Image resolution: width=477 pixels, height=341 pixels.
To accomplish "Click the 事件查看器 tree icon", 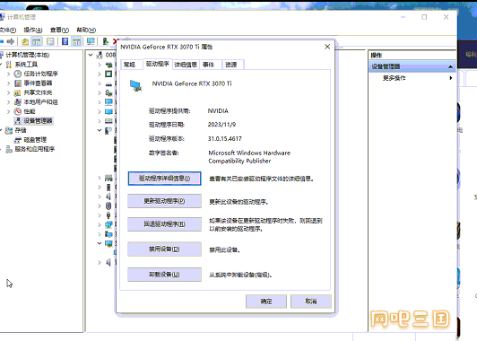I will pos(18,83).
